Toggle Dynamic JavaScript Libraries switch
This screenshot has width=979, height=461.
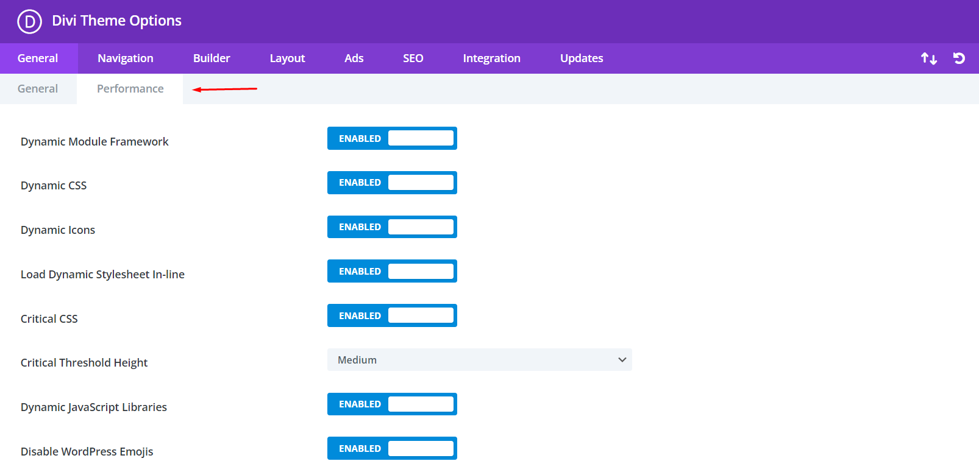pyautogui.click(x=392, y=404)
